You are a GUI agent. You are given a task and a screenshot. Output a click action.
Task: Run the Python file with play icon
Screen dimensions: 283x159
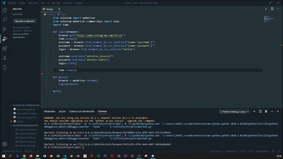266,9
